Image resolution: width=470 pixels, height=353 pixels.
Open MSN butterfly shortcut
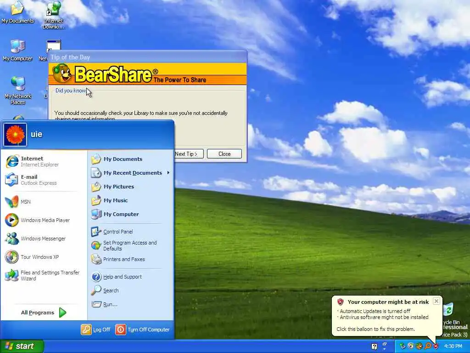44,202
